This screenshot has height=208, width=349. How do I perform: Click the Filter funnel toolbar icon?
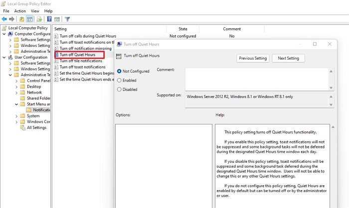pyautogui.click(x=67, y=19)
